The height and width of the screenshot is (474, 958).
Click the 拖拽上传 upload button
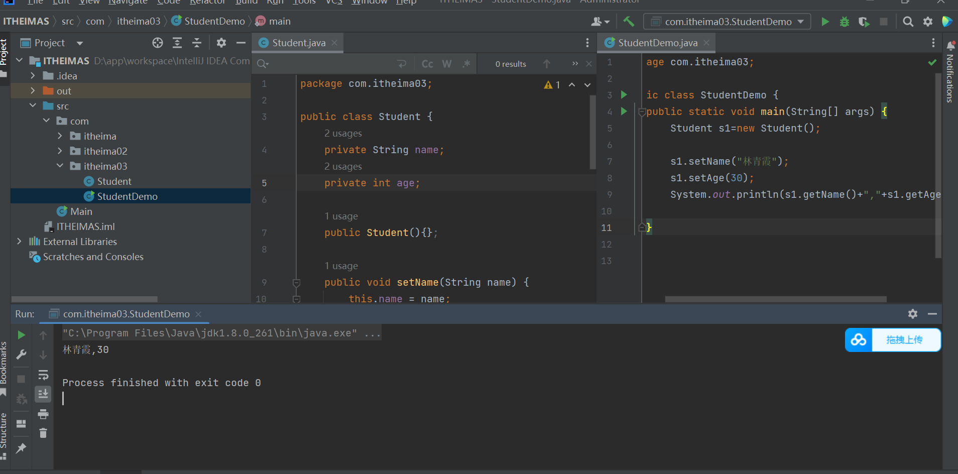893,340
